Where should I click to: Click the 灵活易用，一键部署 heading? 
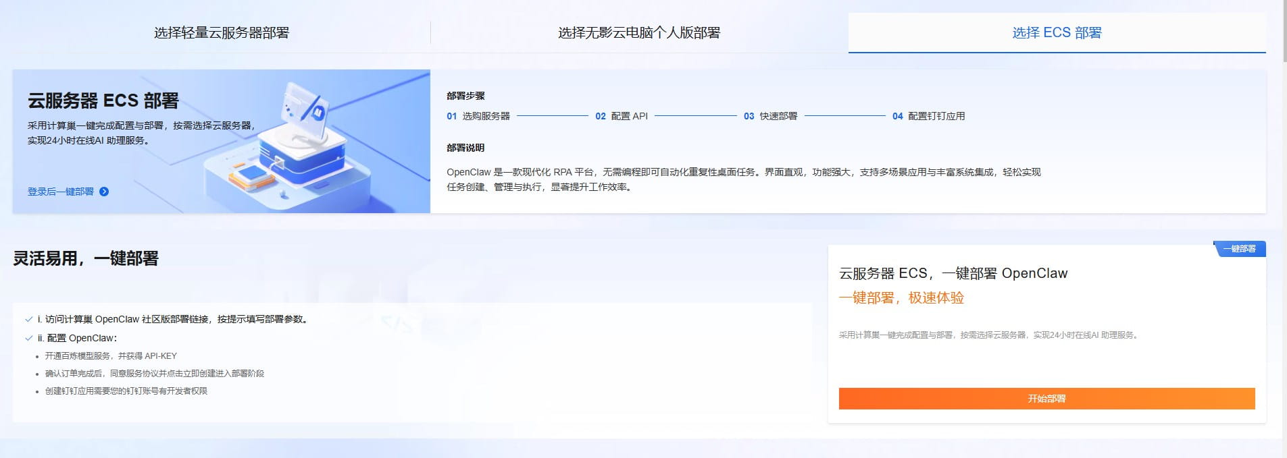86,258
